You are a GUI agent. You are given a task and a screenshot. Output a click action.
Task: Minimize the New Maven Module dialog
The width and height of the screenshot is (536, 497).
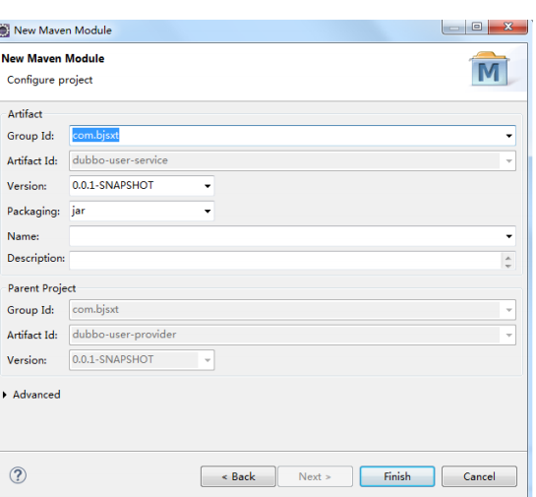pos(454,27)
